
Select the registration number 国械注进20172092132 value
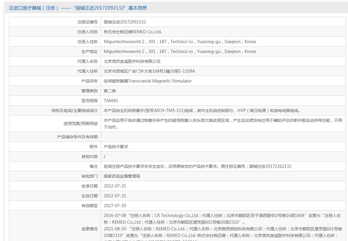125,22
